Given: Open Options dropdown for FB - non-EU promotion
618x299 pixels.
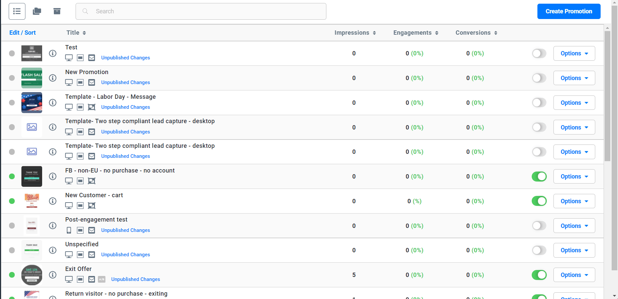Looking at the screenshot, I should 574,177.
